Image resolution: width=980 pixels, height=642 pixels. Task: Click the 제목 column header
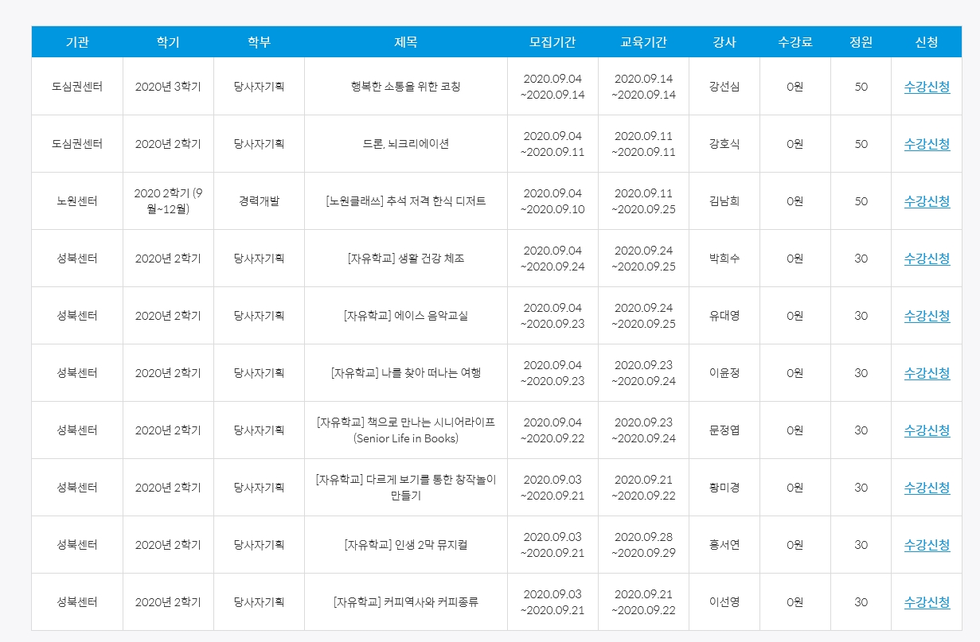pos(406,42)
